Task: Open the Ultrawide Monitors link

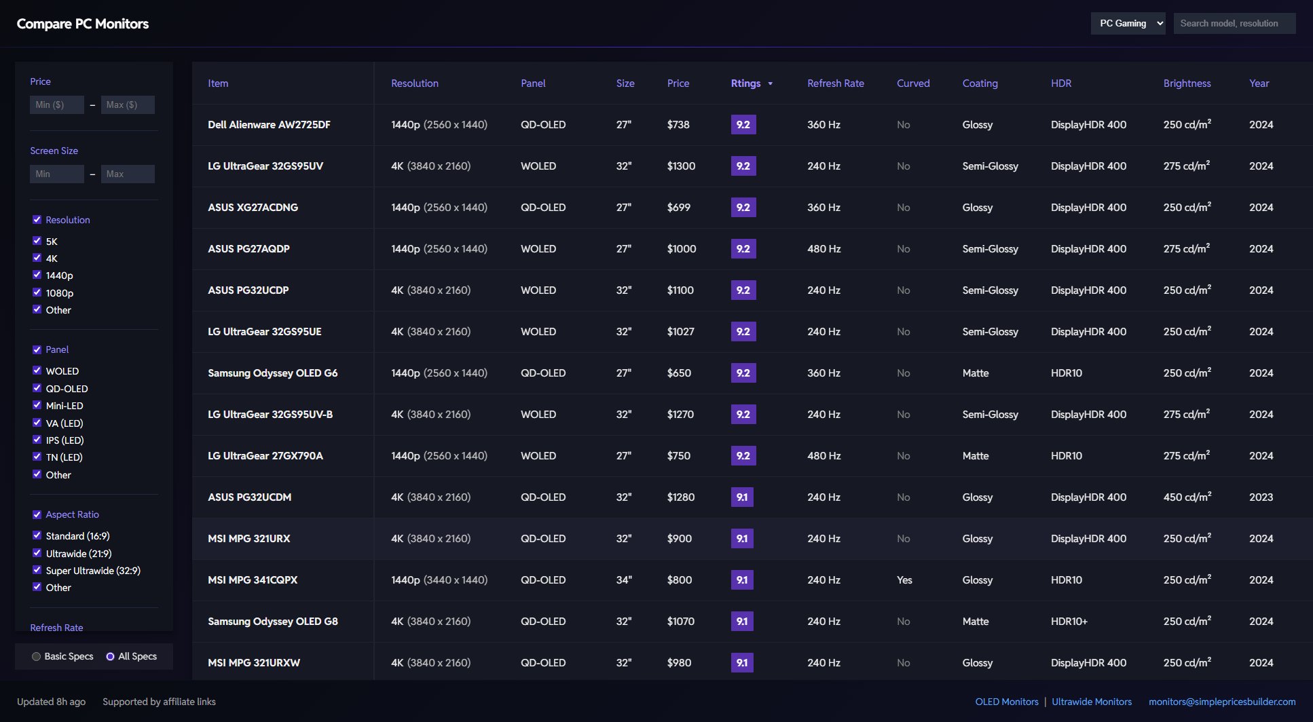Action: point(1091,702)
